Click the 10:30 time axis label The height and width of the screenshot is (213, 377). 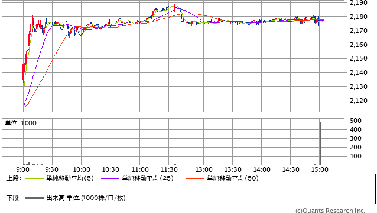click(x=110, y=169)
